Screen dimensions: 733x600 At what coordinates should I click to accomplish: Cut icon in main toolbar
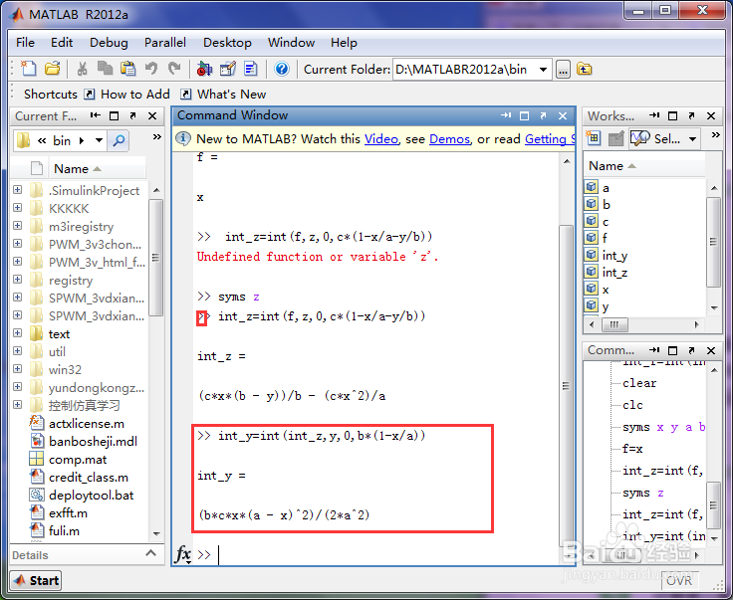click(x=83, y=69)
